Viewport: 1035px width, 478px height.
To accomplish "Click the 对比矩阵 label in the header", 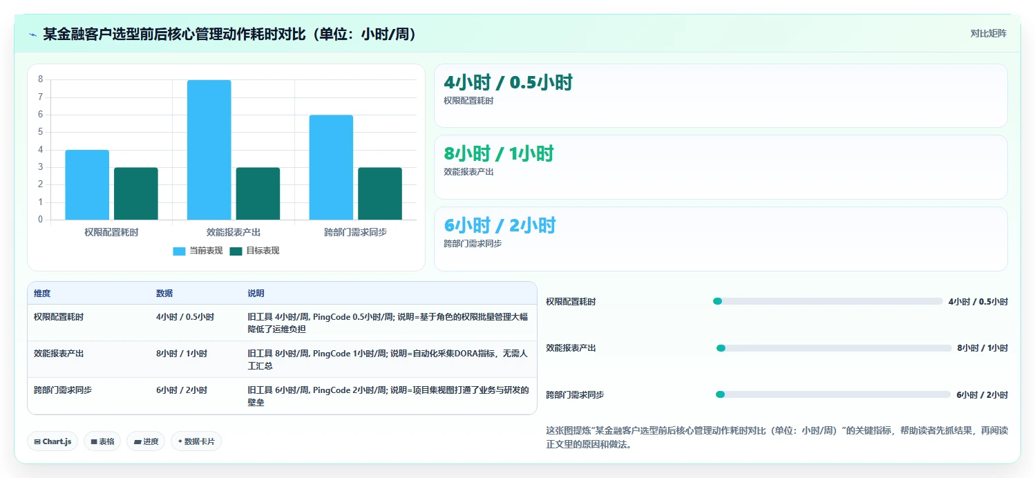I will (x=989, y=33).
